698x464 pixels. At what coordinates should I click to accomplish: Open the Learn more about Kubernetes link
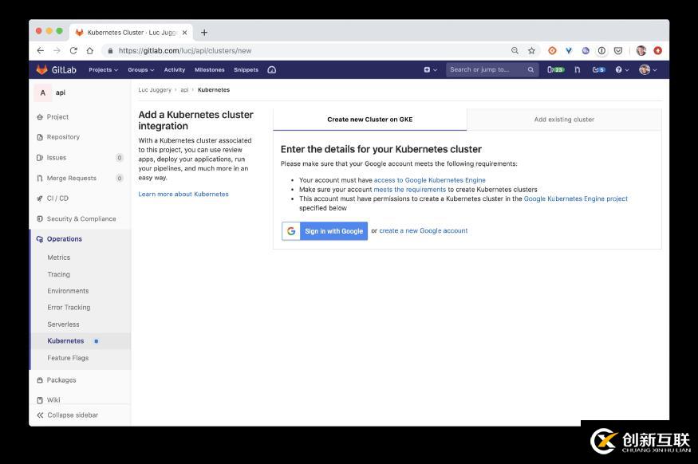click(183, 194)
